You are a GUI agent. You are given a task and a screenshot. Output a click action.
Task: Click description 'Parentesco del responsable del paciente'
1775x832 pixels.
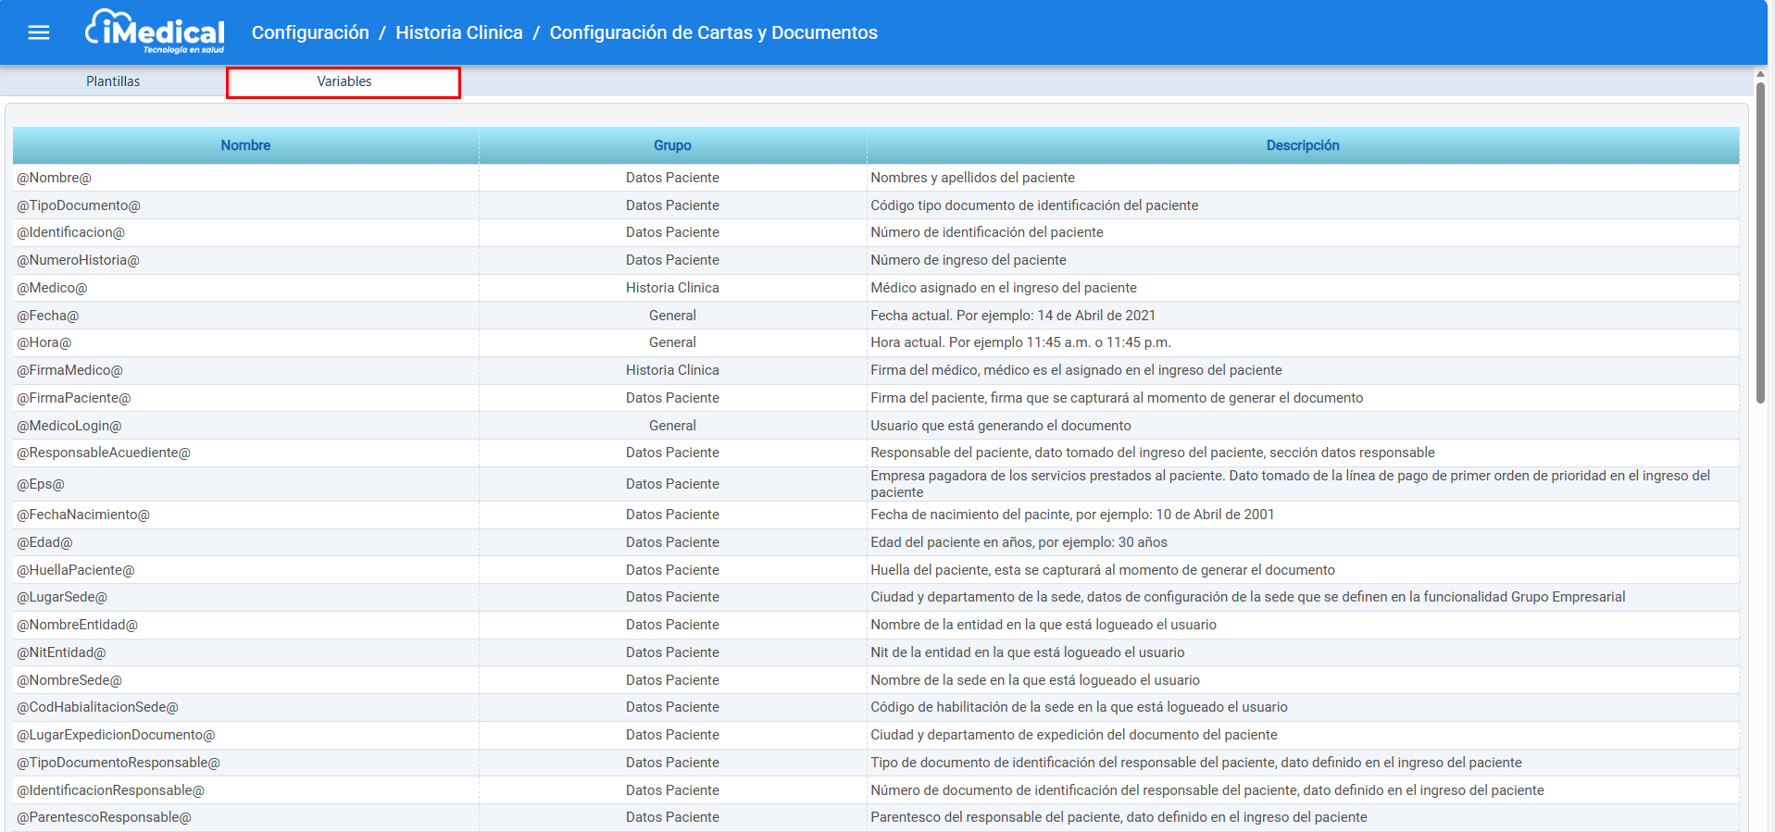coord(1119,817)
